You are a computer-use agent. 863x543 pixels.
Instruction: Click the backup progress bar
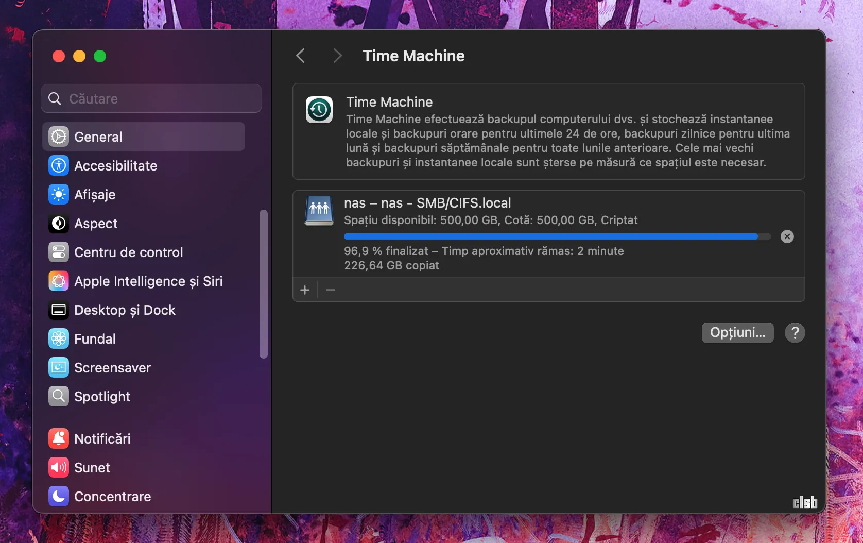(x=558, y=236)
